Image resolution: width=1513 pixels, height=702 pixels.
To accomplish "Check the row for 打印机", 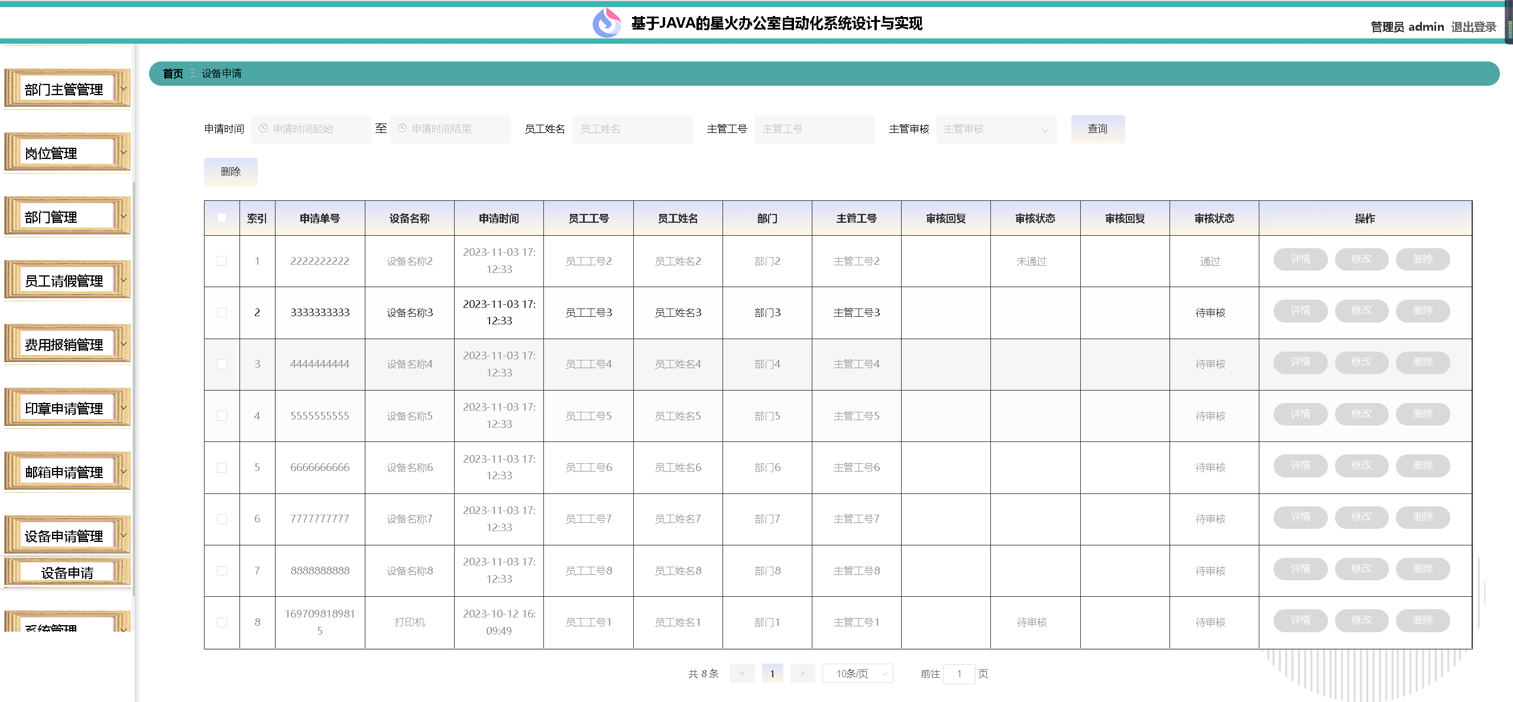I will point(222,622).
